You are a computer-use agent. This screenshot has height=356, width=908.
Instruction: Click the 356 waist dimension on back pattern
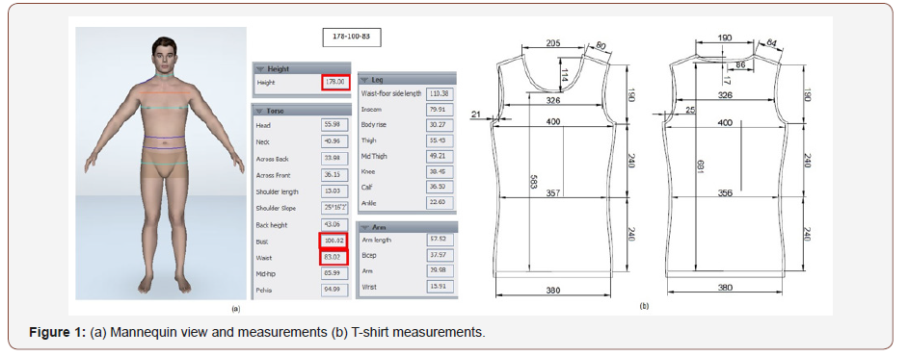tap(725, 193)
